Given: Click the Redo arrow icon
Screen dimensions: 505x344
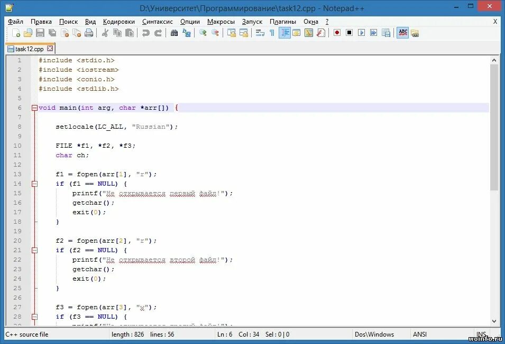Looking at the screenshot, I should (x=158, y=33).
